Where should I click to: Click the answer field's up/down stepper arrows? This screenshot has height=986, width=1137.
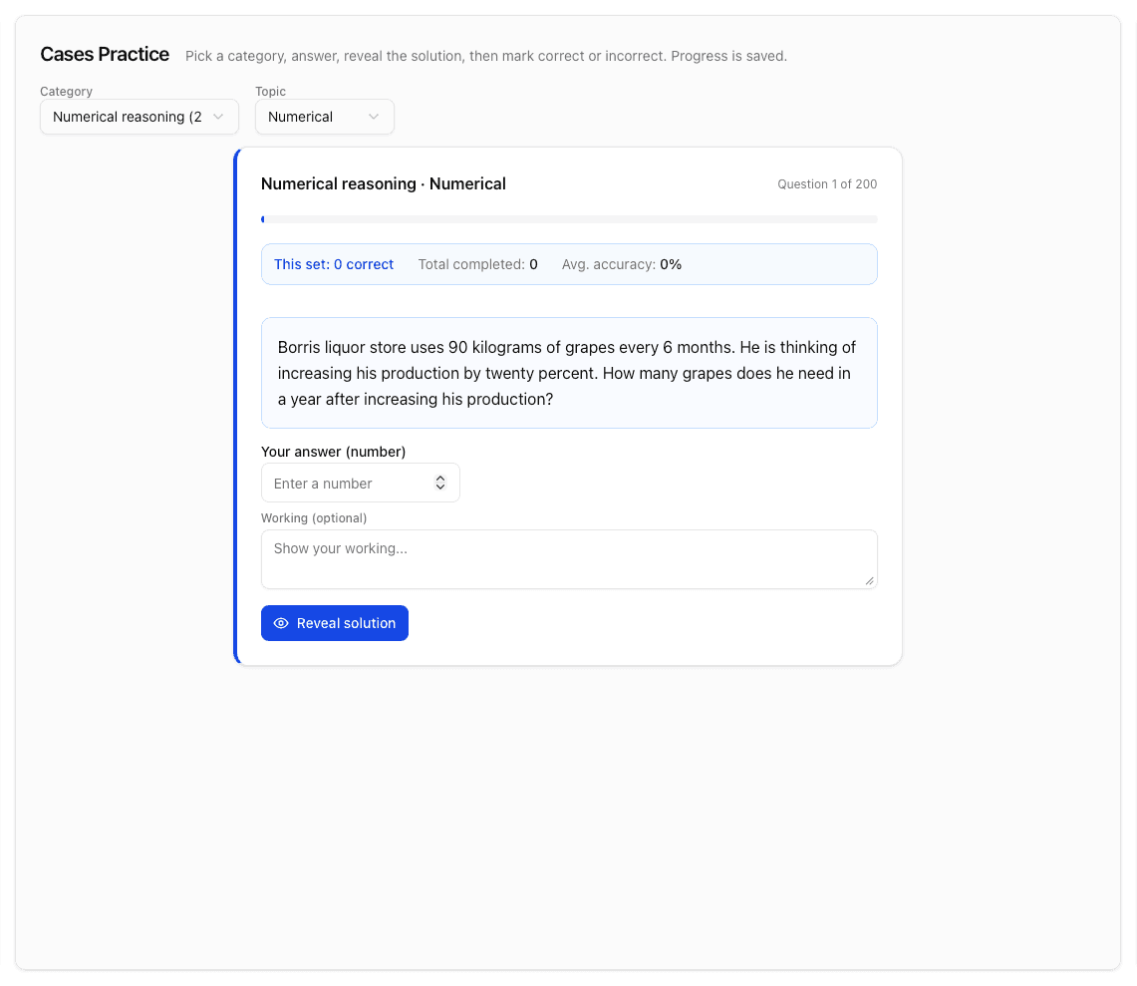coord(440,483)
